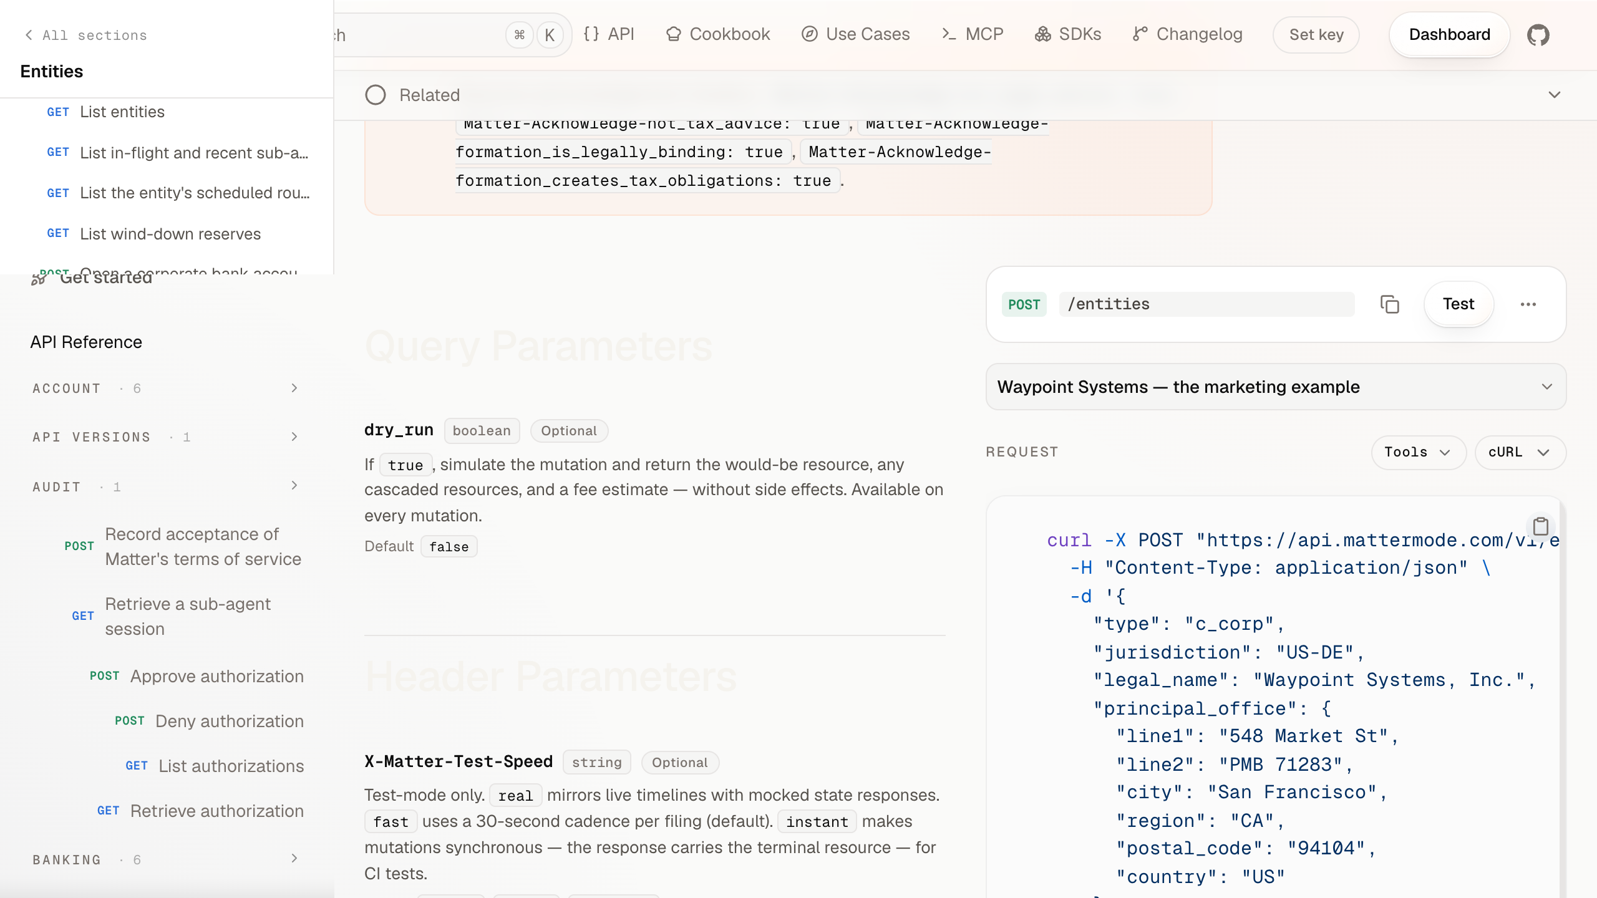The height and width of the screenshot is (898, 1597).
Task: Click the 'fast' code value
Action: [x=391, y=821]
